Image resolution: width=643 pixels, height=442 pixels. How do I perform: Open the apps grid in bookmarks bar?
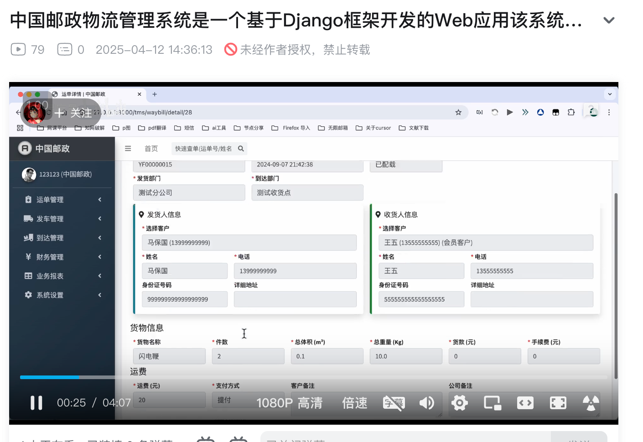20,128
